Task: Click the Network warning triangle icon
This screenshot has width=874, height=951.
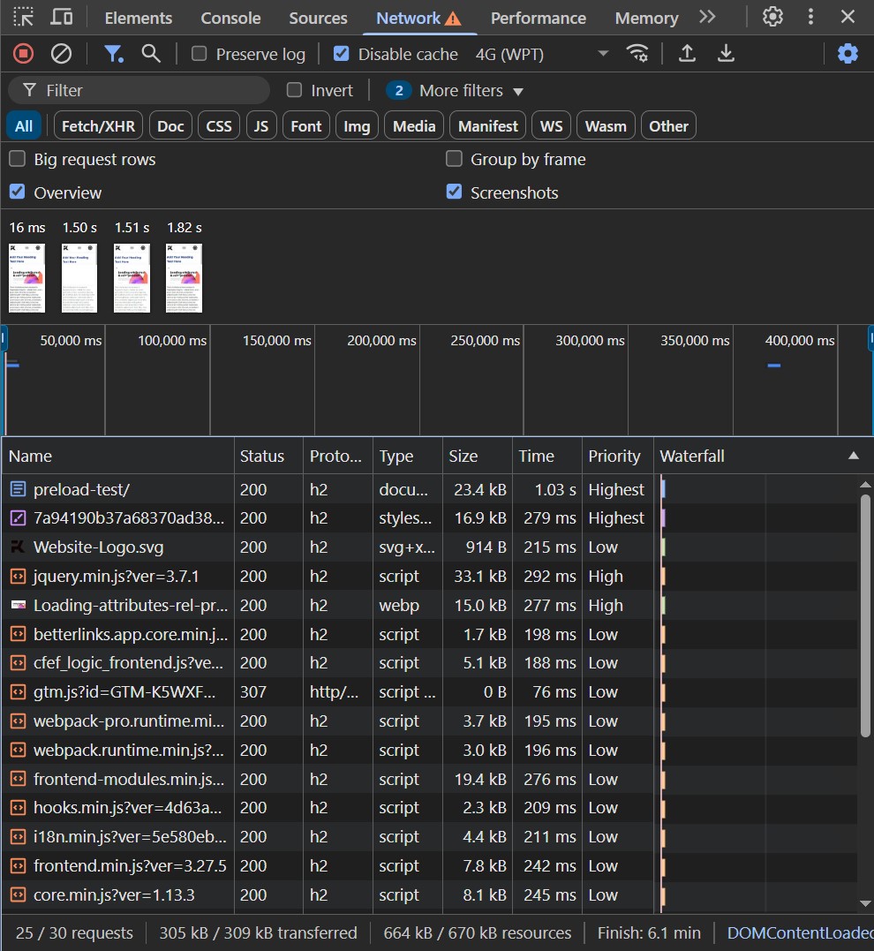Action: [453, 19]
